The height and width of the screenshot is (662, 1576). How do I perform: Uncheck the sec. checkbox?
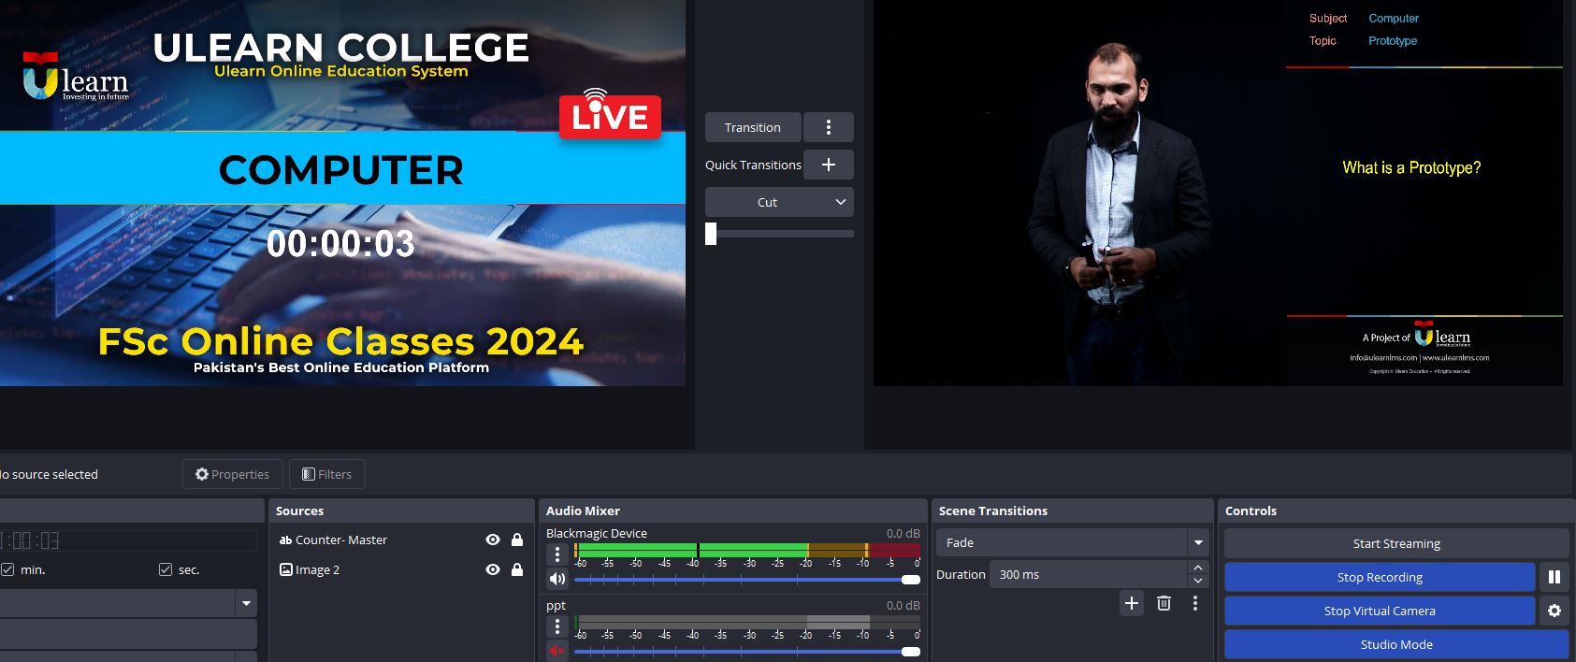[x=166, y=569]
